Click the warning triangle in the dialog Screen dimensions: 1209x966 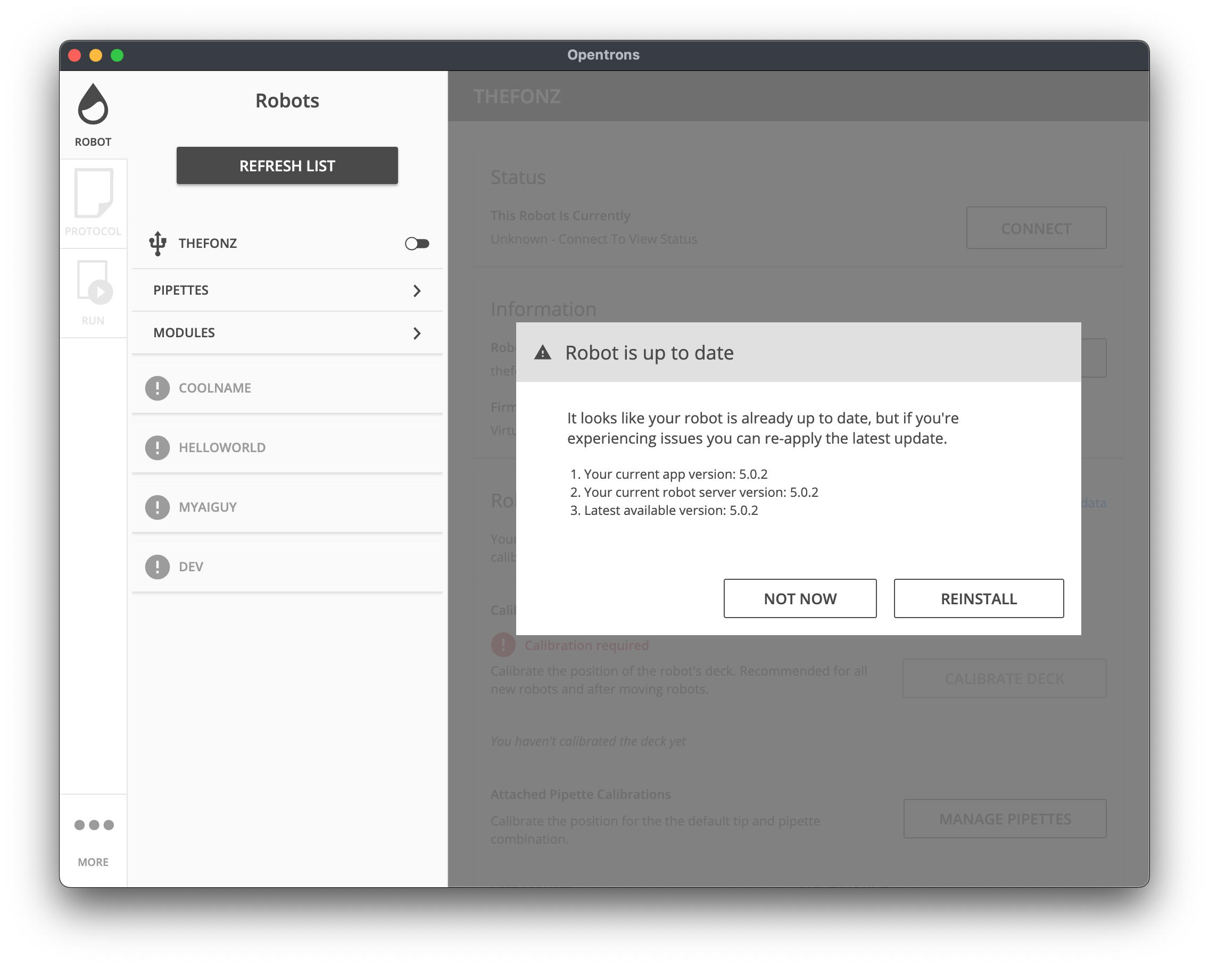(542, 353)
